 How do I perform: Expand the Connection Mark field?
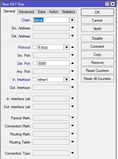(x=72, y=126)
